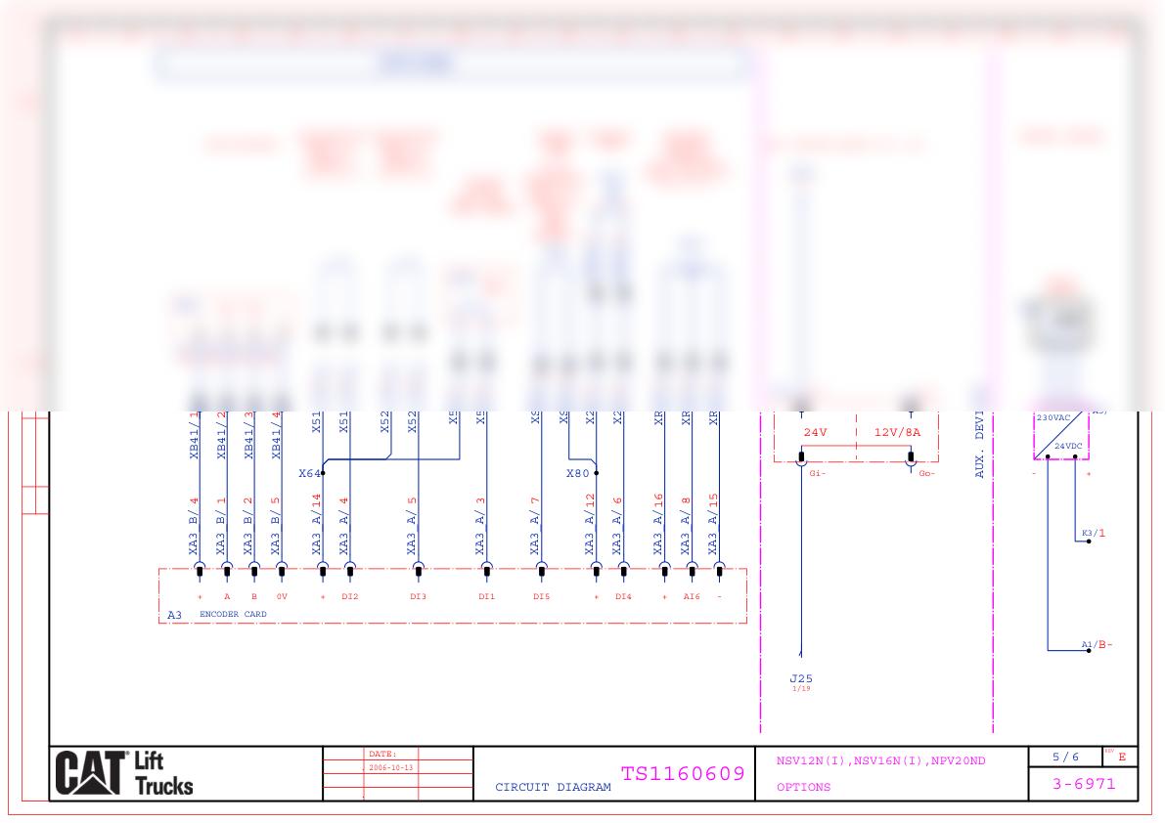Click the X80 junction node
Screen dimensions: 1165x823
click(597, 472)
